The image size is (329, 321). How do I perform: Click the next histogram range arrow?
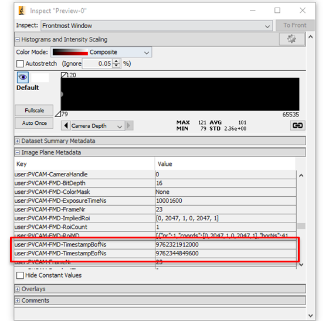pos(129,126)
